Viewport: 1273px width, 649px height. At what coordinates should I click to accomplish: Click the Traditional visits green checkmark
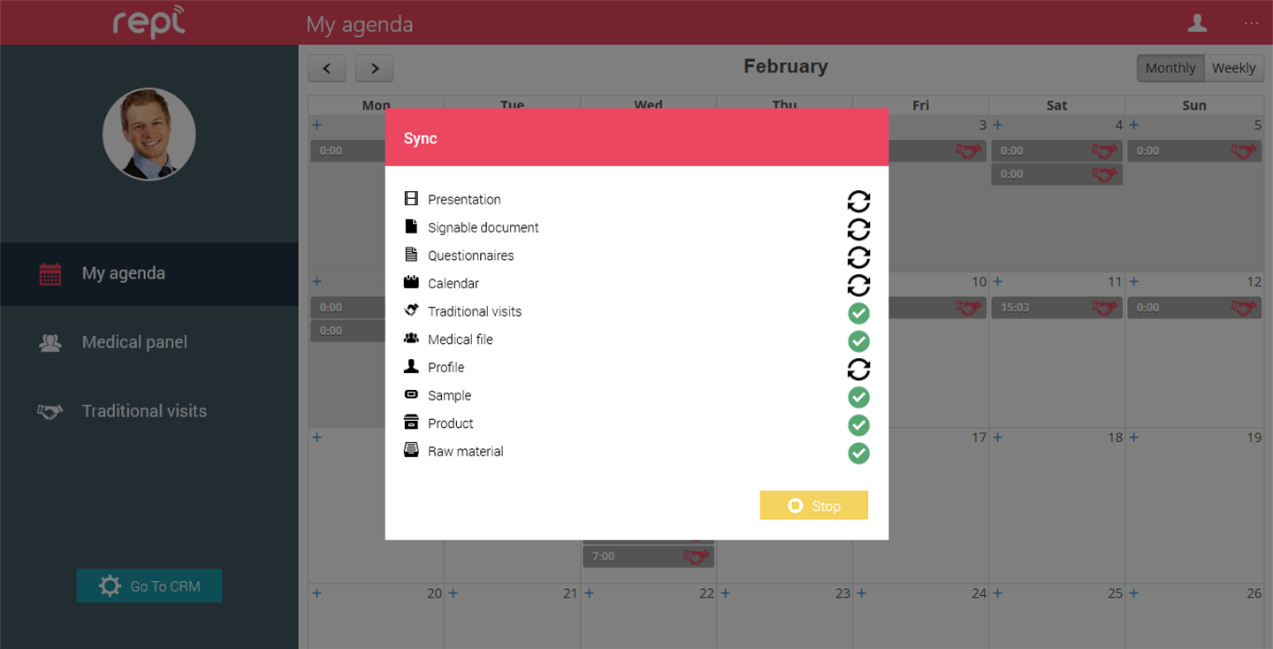(x=858, y=313)
